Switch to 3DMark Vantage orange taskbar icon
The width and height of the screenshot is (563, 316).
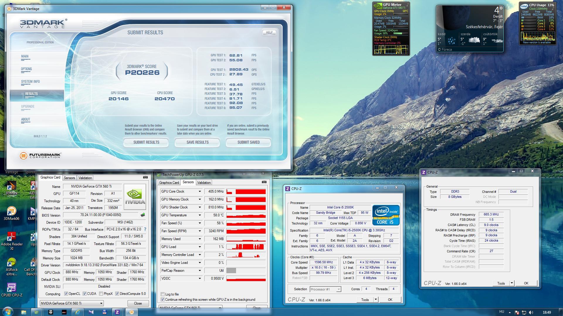(131, 312)
